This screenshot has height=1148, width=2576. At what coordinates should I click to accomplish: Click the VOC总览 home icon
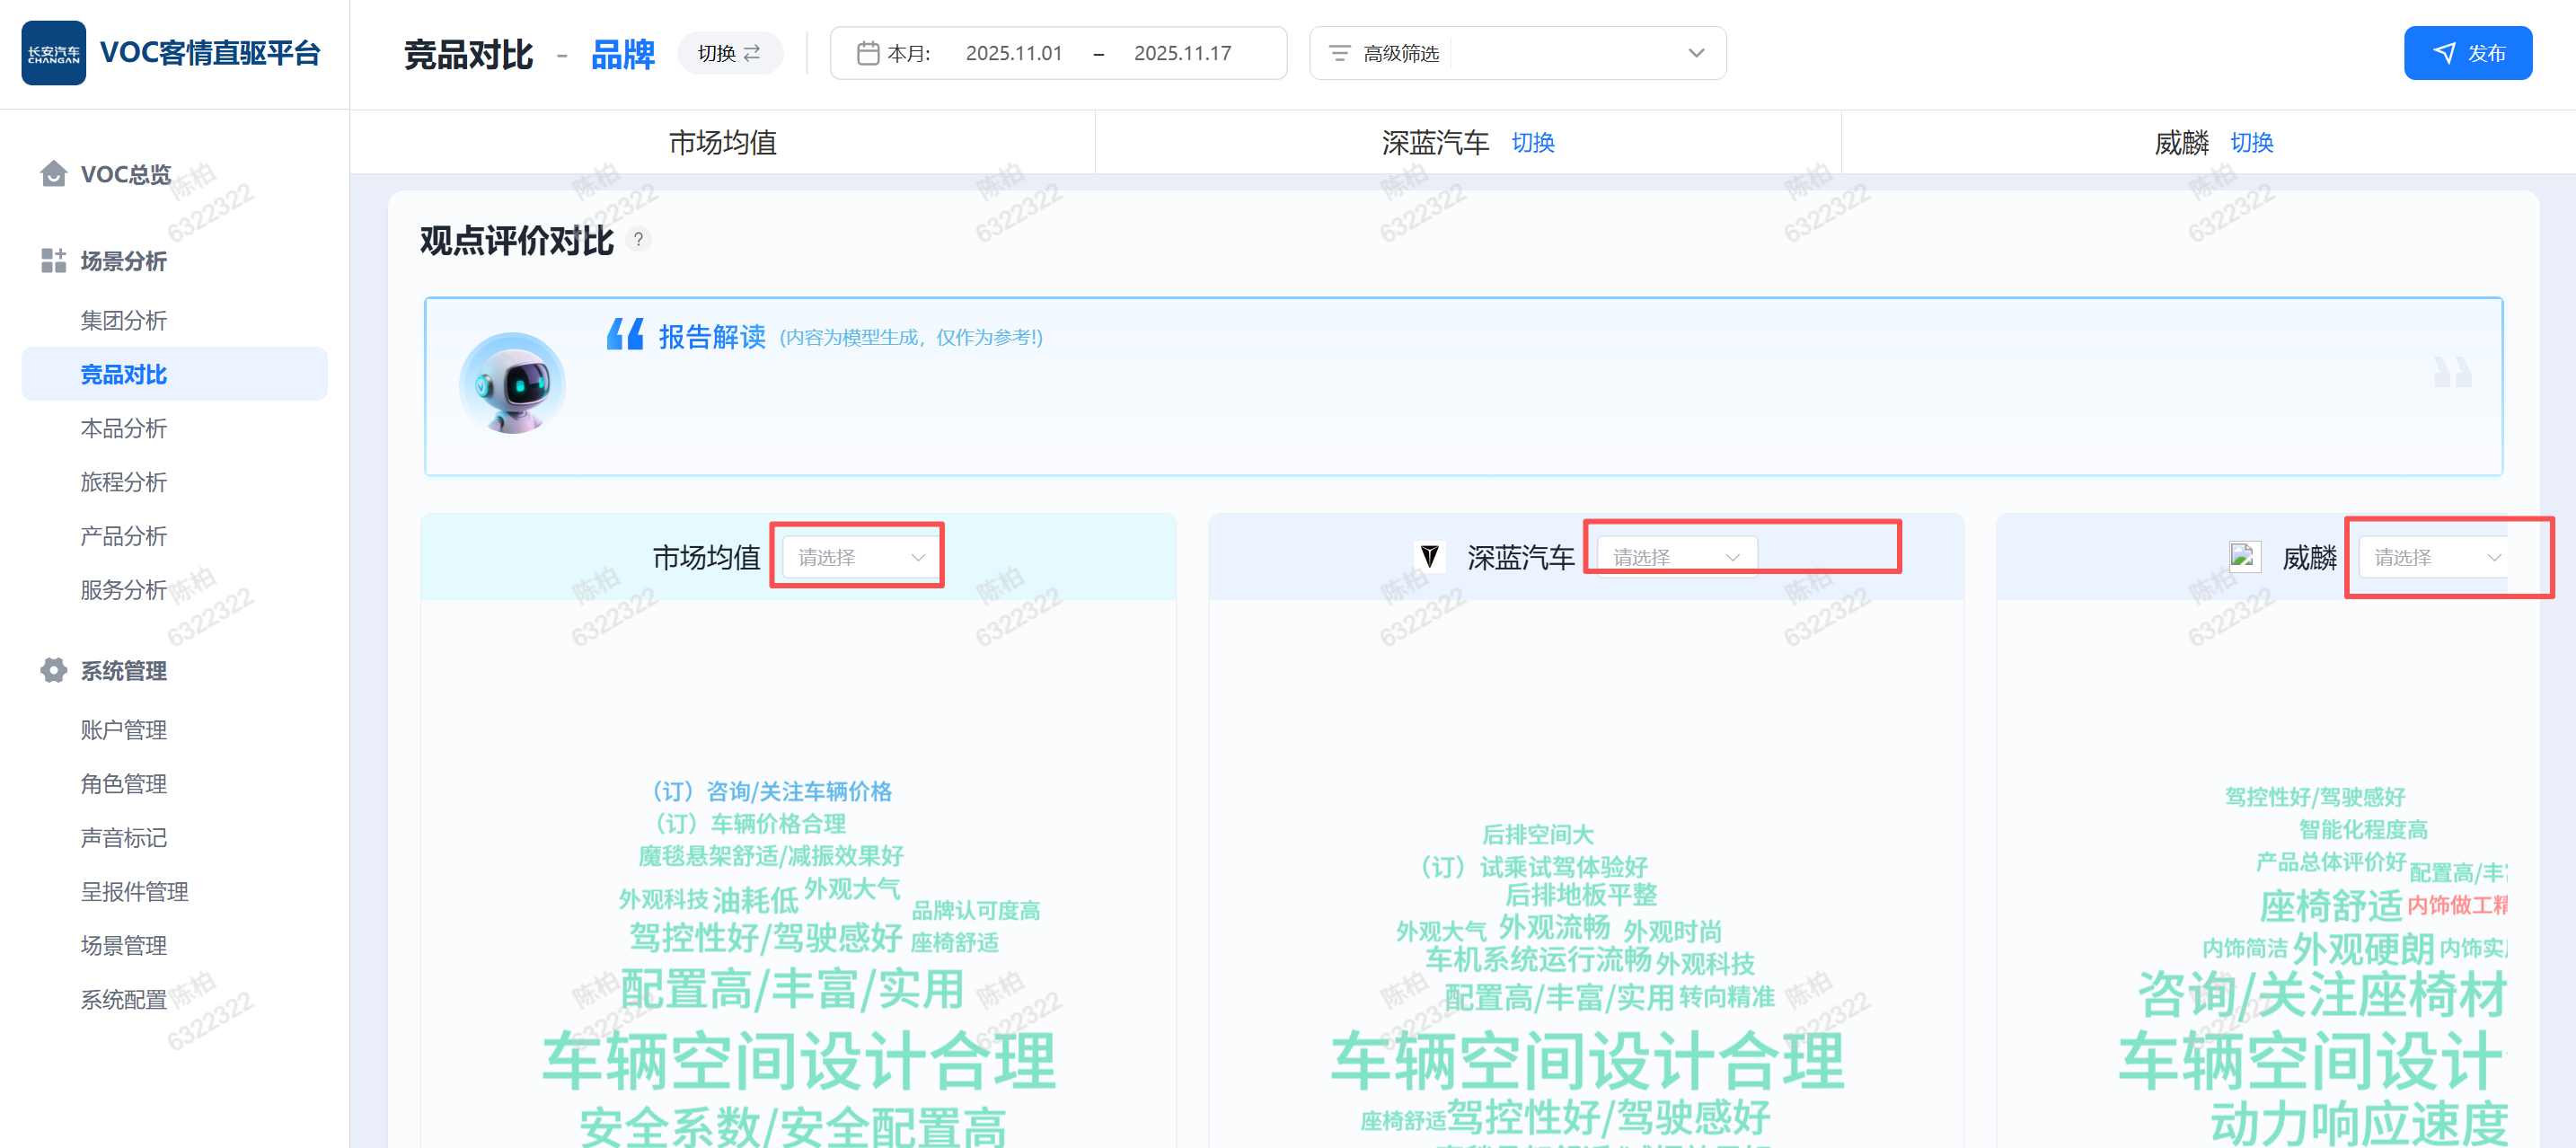coord(53,174)
